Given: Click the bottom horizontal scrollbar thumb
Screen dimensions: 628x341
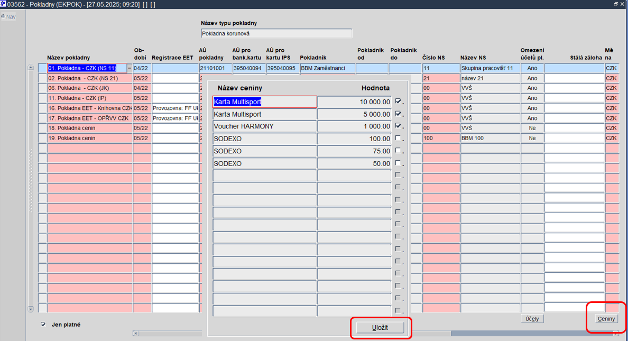Looking at the screenshot, I should point(531,333).
